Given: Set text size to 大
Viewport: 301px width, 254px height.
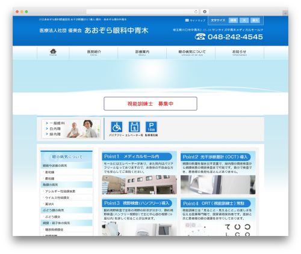Looking at the screenshot, I should click(244, 20).
